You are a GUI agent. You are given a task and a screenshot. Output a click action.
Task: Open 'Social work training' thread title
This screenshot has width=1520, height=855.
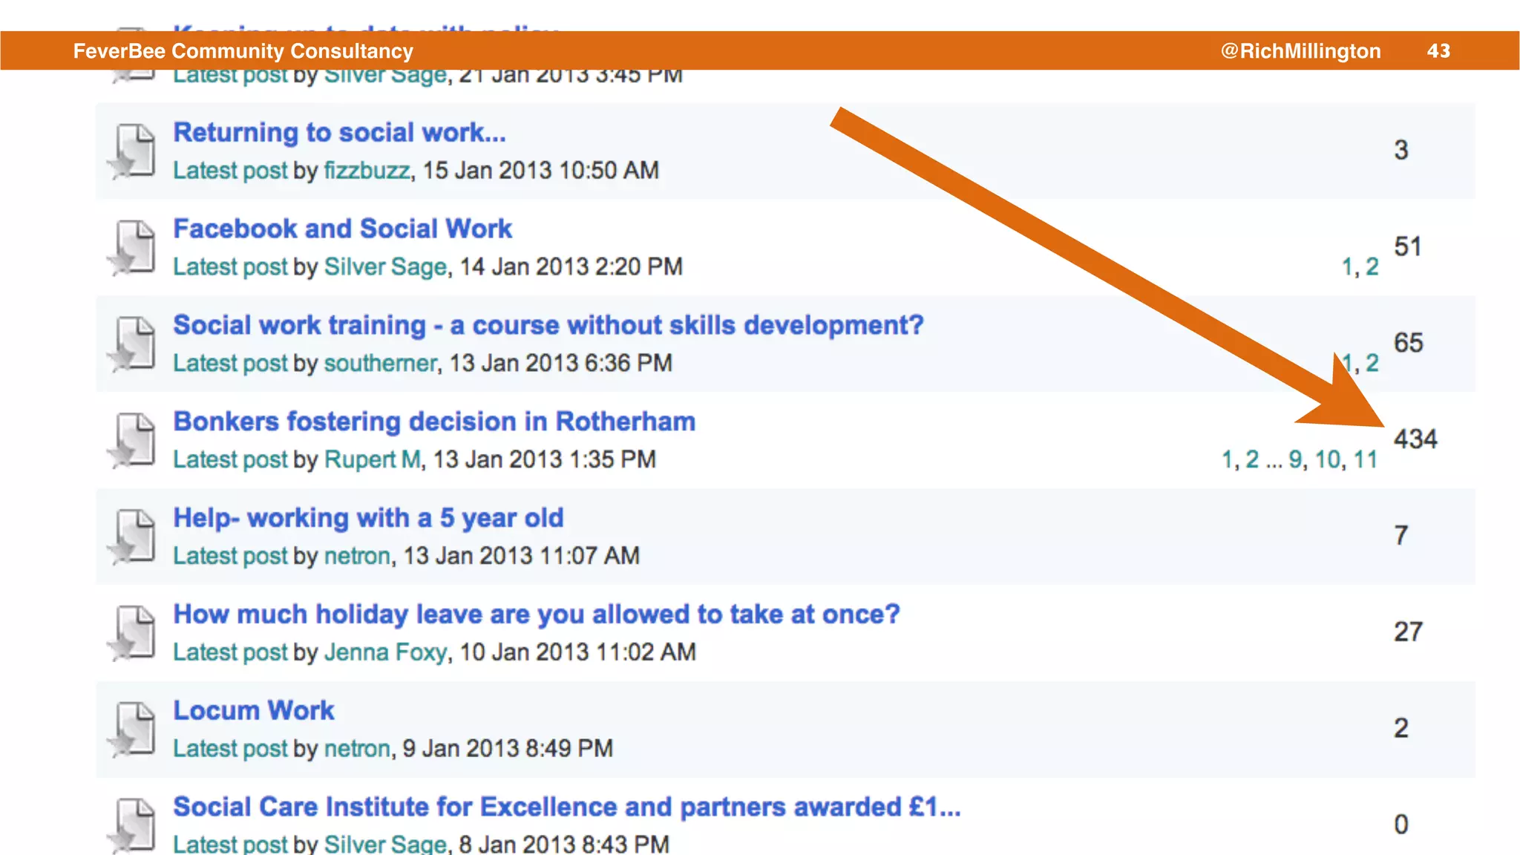[x=548, y=325]
